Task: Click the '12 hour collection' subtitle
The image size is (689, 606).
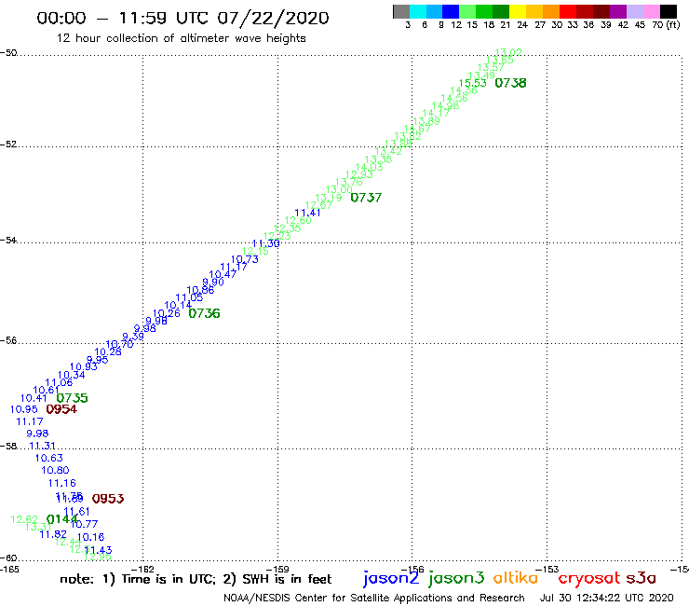Action: pyautogui.click(x=181, y=39)
